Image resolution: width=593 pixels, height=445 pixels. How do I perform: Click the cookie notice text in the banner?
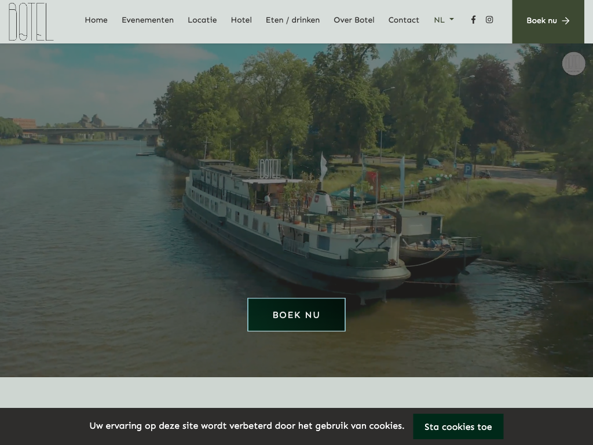point(247,426)
